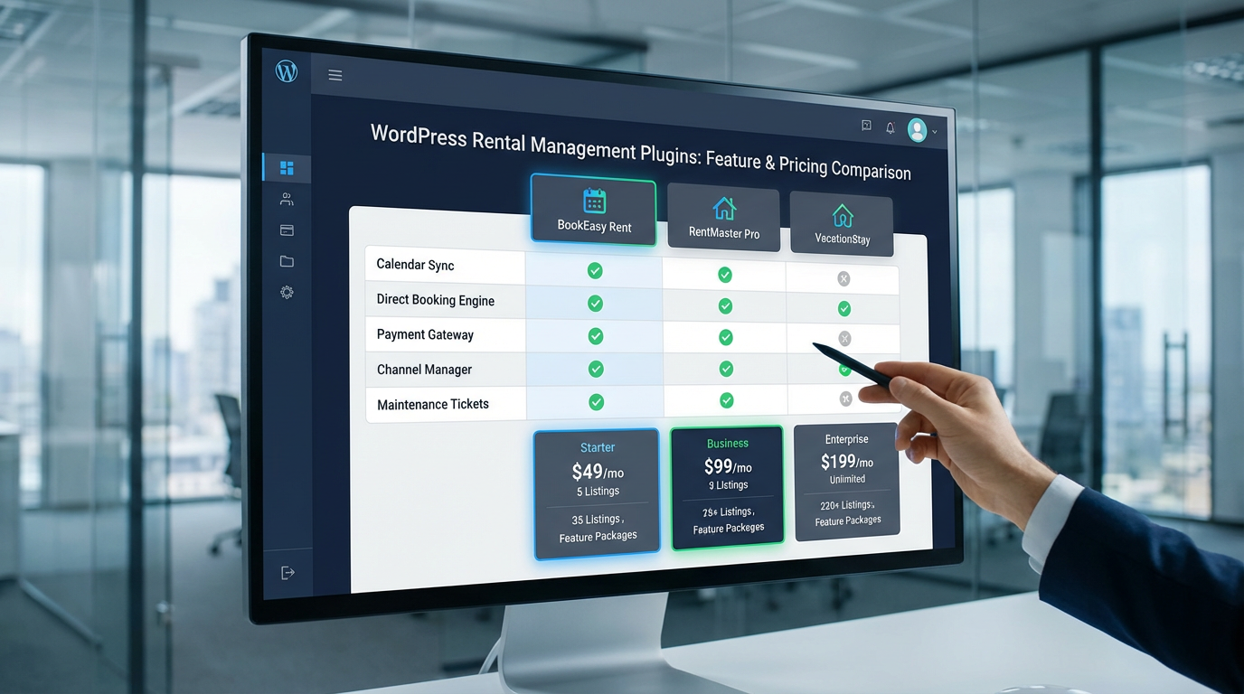Click the Payments card icon in sidebar

click(286, 230)
